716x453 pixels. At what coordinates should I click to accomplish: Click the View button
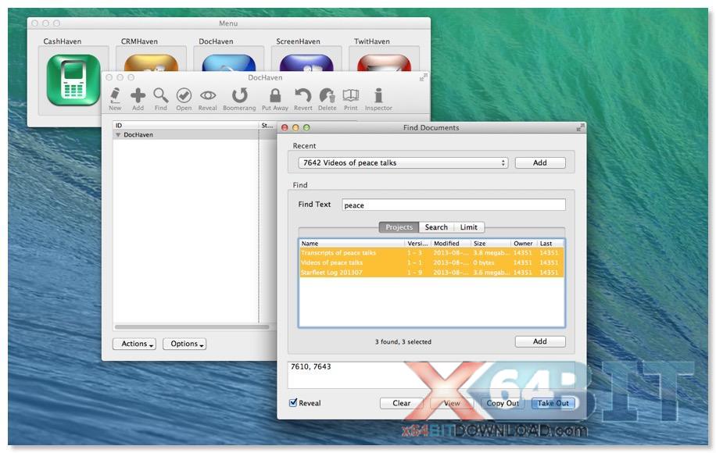click(x=452, y=403)
